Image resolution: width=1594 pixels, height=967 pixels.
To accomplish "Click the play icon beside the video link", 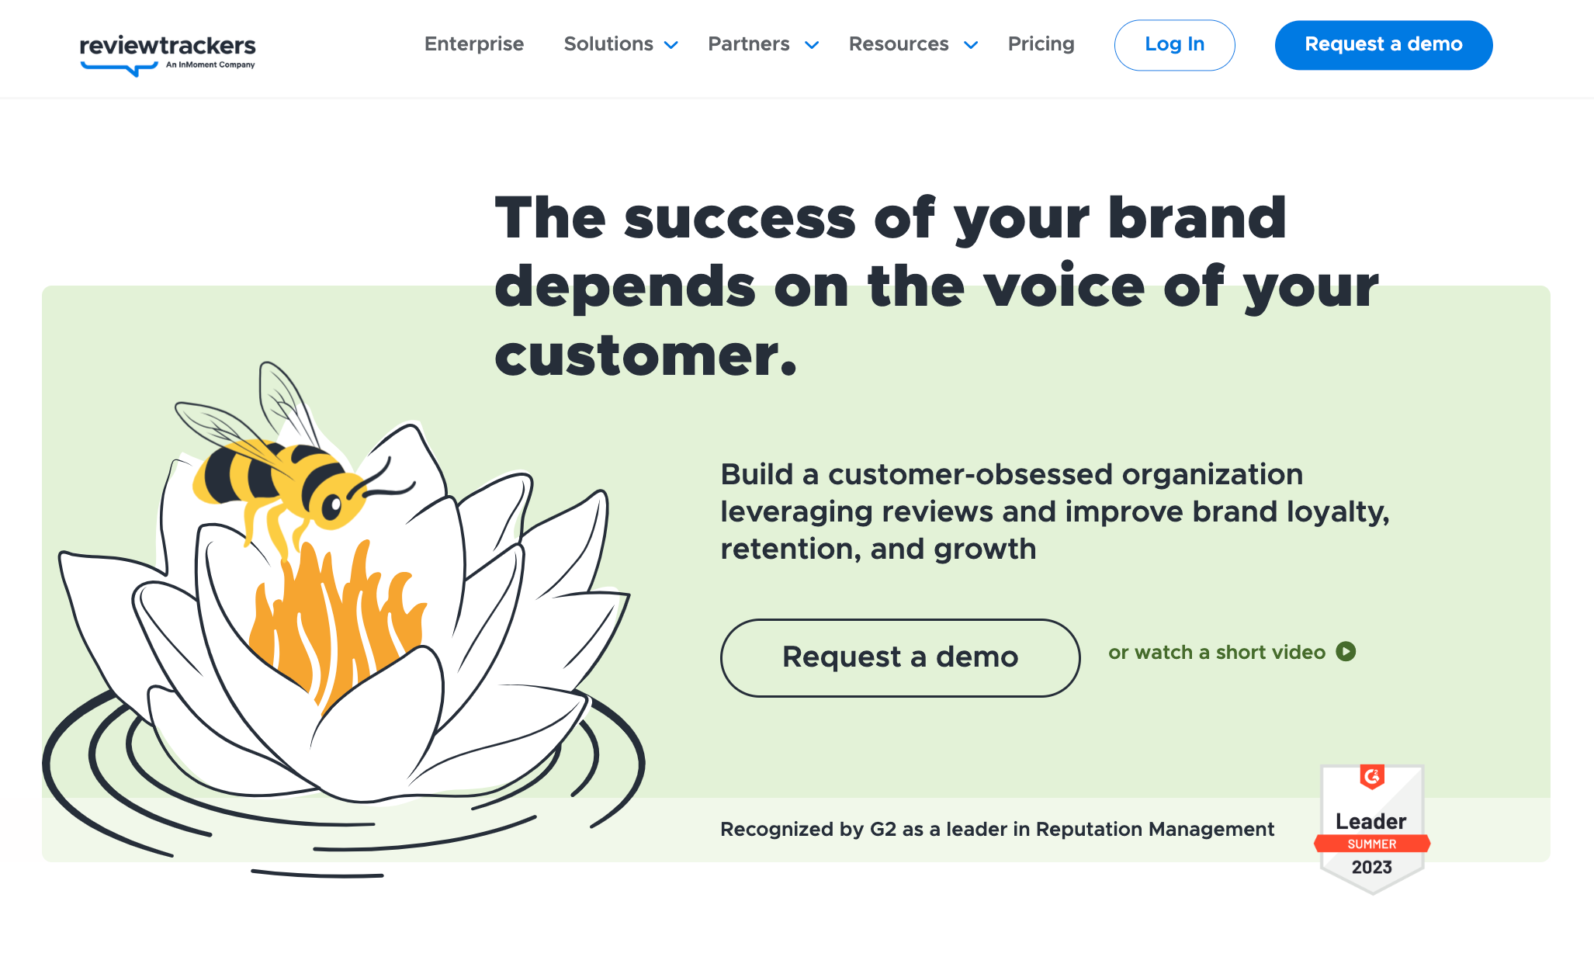I will tap(1346, 652).
